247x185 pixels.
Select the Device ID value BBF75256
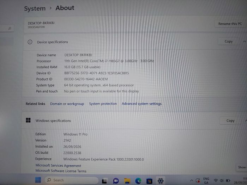[97, 73]
